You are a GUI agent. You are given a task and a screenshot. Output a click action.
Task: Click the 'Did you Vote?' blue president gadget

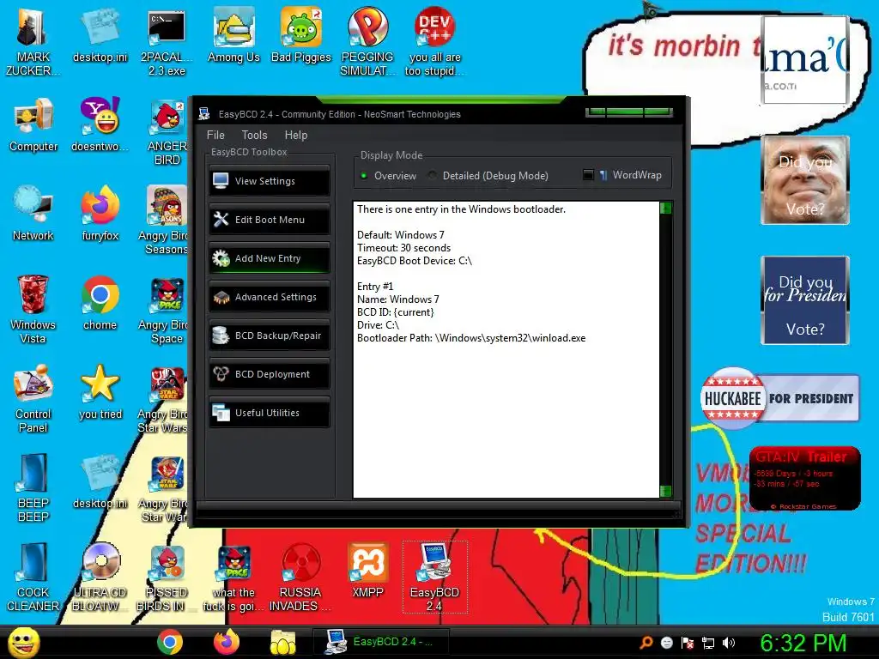[805, 300]
